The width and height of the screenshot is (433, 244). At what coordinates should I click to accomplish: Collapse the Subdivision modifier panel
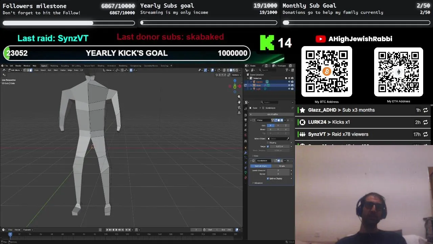pos(251,161)
